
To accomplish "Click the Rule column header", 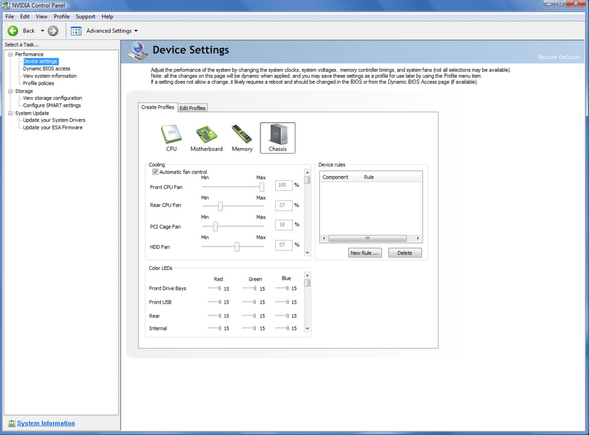I will coord(391,177).
